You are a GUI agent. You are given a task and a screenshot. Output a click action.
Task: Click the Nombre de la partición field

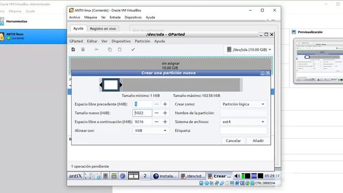click(243, 113)
